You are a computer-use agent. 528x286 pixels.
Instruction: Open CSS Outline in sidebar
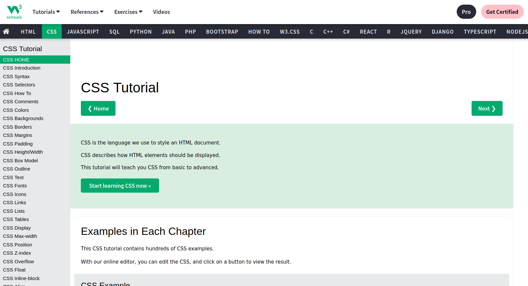[35, 169]
